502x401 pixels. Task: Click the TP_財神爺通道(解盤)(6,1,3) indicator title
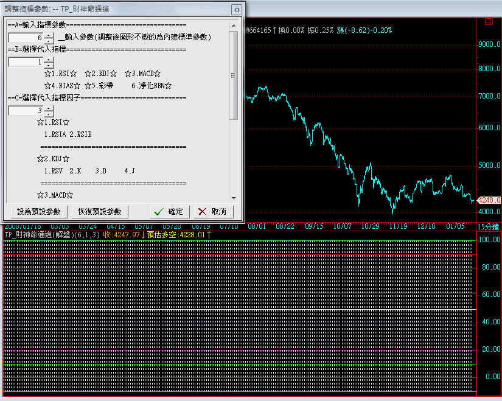[x=52, y=235]
